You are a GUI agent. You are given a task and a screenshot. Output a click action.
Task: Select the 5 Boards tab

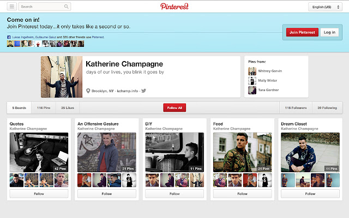(x=19, y=108)
